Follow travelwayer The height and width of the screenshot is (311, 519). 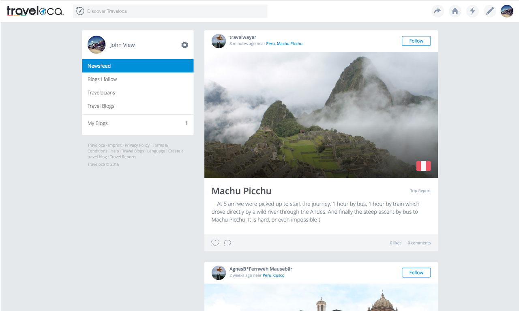416,41
